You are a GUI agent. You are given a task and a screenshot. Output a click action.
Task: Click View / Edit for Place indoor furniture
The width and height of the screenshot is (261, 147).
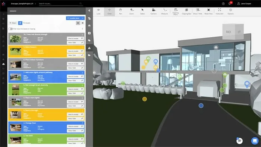click(x=75, y=68)
